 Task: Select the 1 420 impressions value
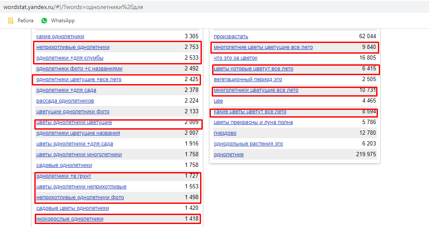192,208
